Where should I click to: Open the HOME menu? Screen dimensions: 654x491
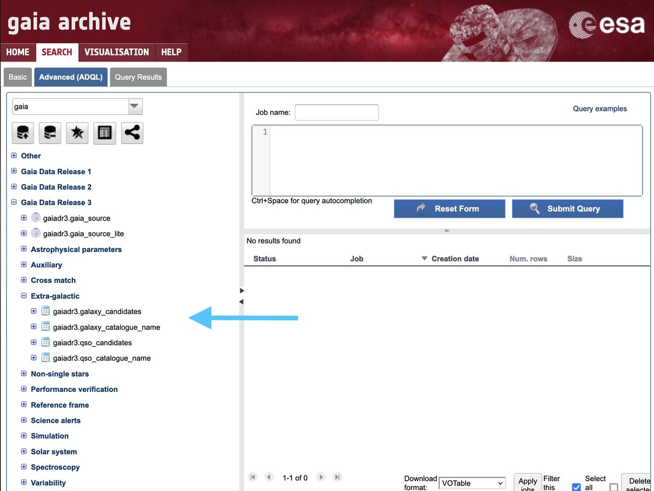(x=17, y=52)
